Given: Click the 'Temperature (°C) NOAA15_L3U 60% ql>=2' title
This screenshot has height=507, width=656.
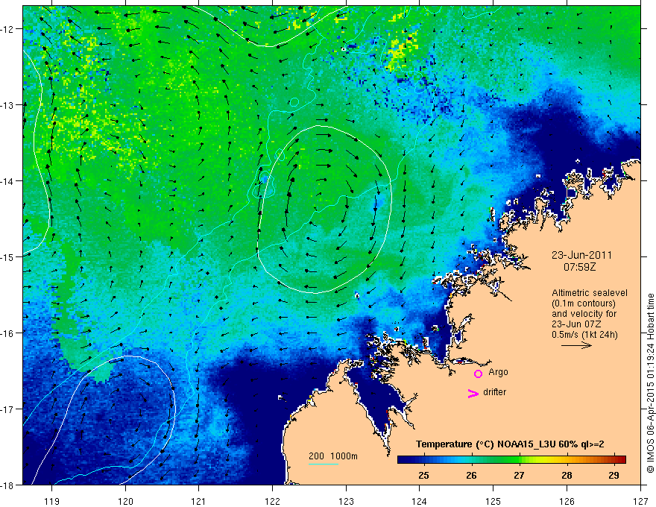Looking at the screenshot, I should tap(510, 444).
